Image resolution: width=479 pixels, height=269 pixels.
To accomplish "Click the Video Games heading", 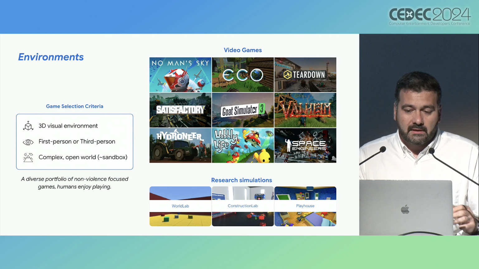I will 243,50.
